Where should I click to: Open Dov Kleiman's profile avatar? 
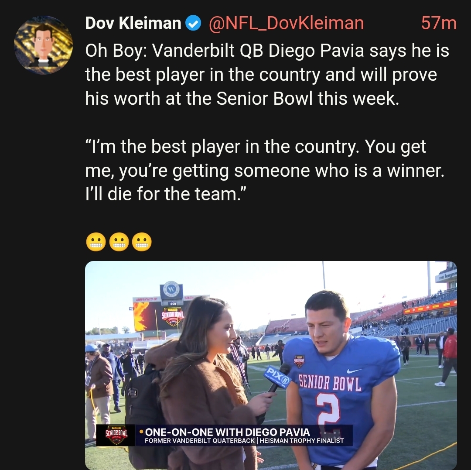tap(43, 45)
